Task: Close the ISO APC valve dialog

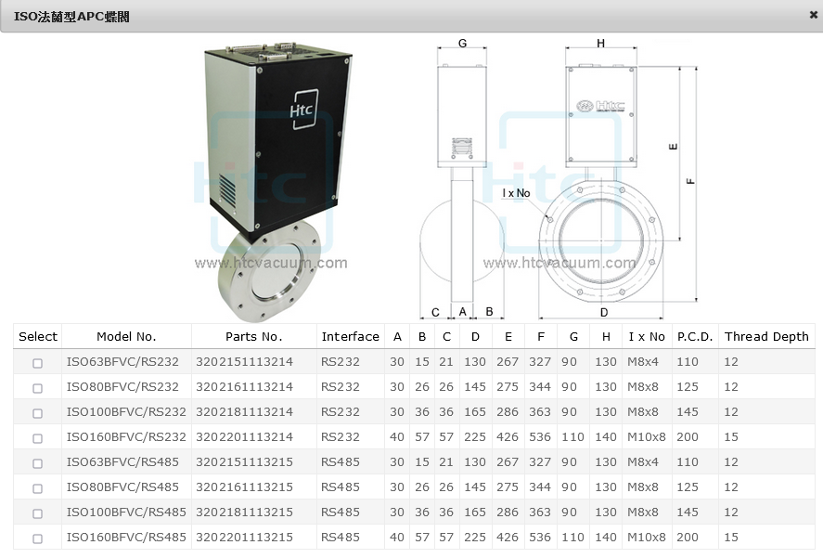Action: click(813, 15)
